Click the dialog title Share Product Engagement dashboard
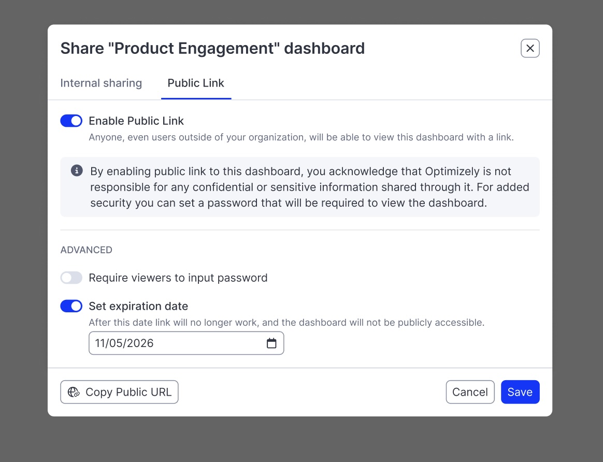The image size is (603, 462). (212, 48)
